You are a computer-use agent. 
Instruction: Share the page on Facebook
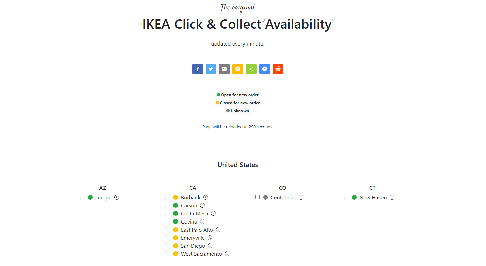coord(198,69)
